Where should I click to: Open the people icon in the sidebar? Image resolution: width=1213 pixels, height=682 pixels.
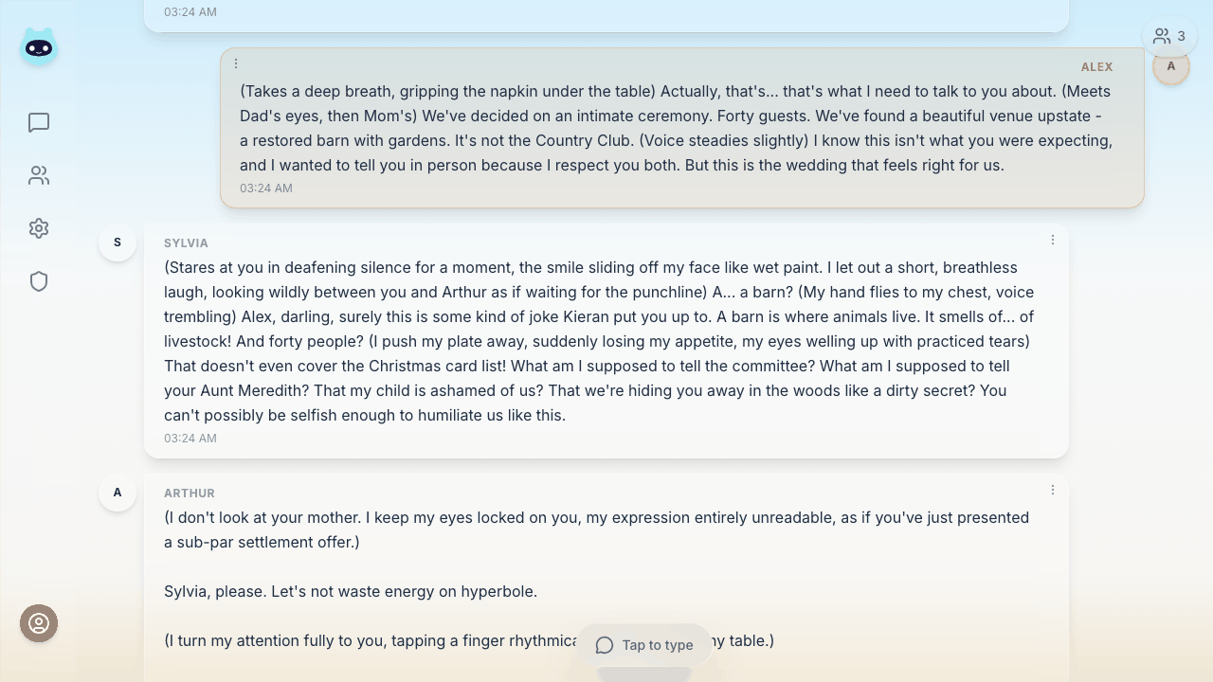click(x=39, y=175)
